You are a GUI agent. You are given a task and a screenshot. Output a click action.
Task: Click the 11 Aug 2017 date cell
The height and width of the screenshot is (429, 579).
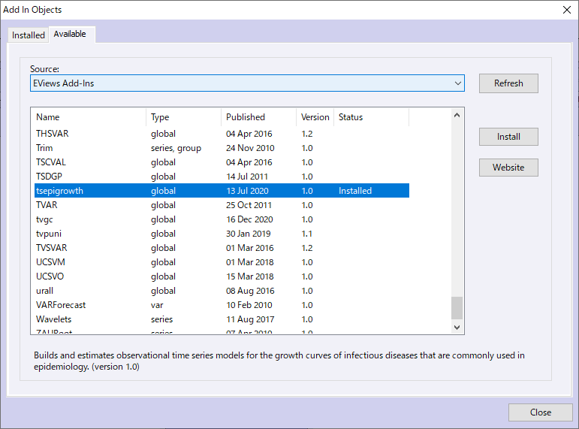250,319
